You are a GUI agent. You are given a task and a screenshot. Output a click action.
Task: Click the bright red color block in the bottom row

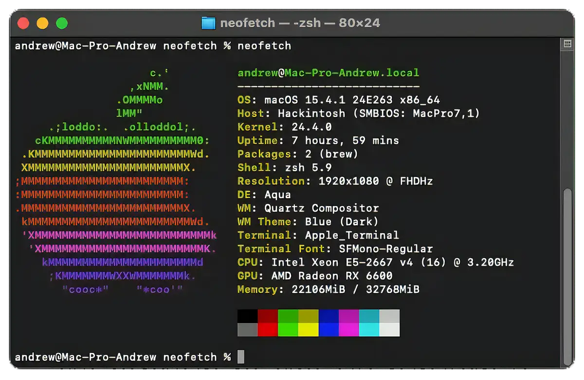[x=268, y=330]
